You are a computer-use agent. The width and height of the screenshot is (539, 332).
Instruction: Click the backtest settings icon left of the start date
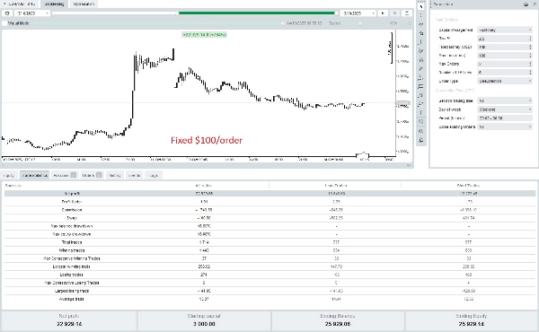7,13
